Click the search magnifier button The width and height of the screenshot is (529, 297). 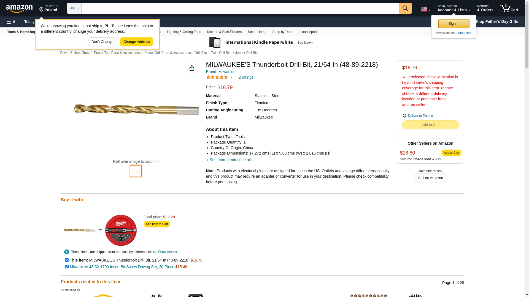(x=405, y=8)
